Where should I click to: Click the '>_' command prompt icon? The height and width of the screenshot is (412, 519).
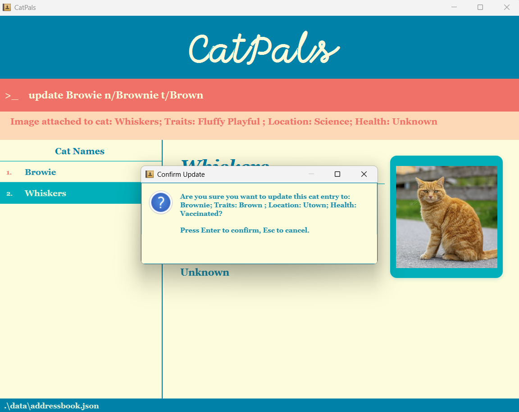(x=12, y=95)
